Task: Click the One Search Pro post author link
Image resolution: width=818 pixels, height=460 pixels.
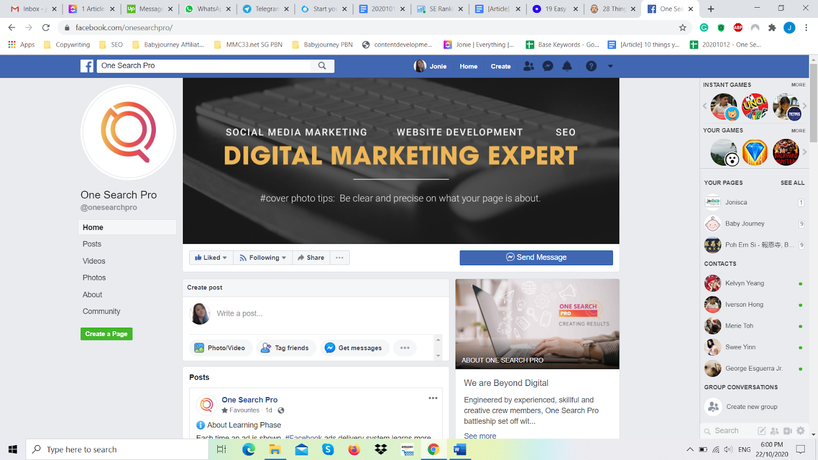Action: tap(249, 400)
